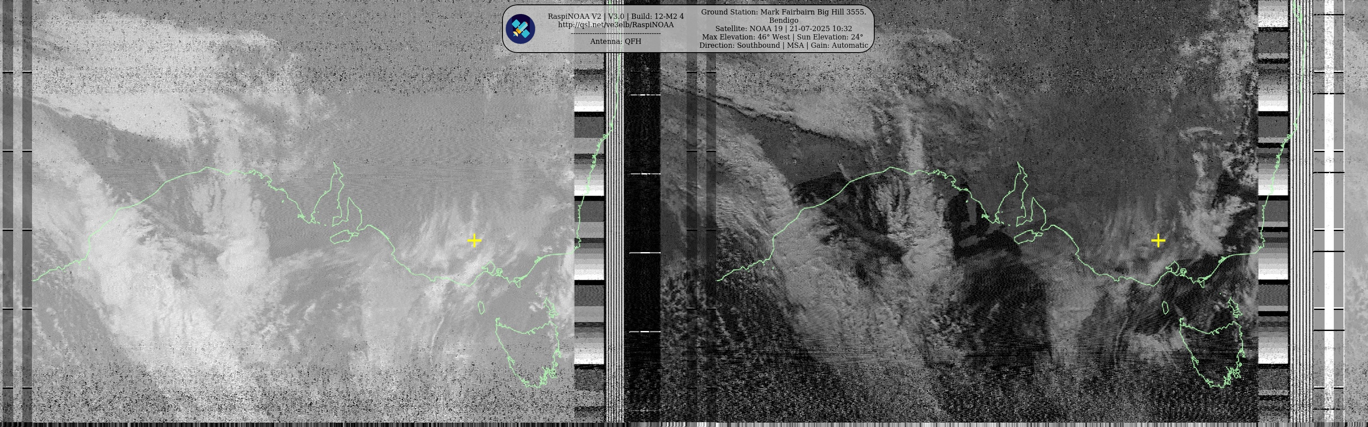
Task: Select the Direction: Southbound header line
Action: click(783, 46)
